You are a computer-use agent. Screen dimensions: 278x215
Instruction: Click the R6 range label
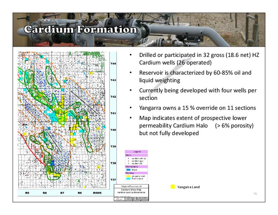pyautogui.click(x=80, y=193)
